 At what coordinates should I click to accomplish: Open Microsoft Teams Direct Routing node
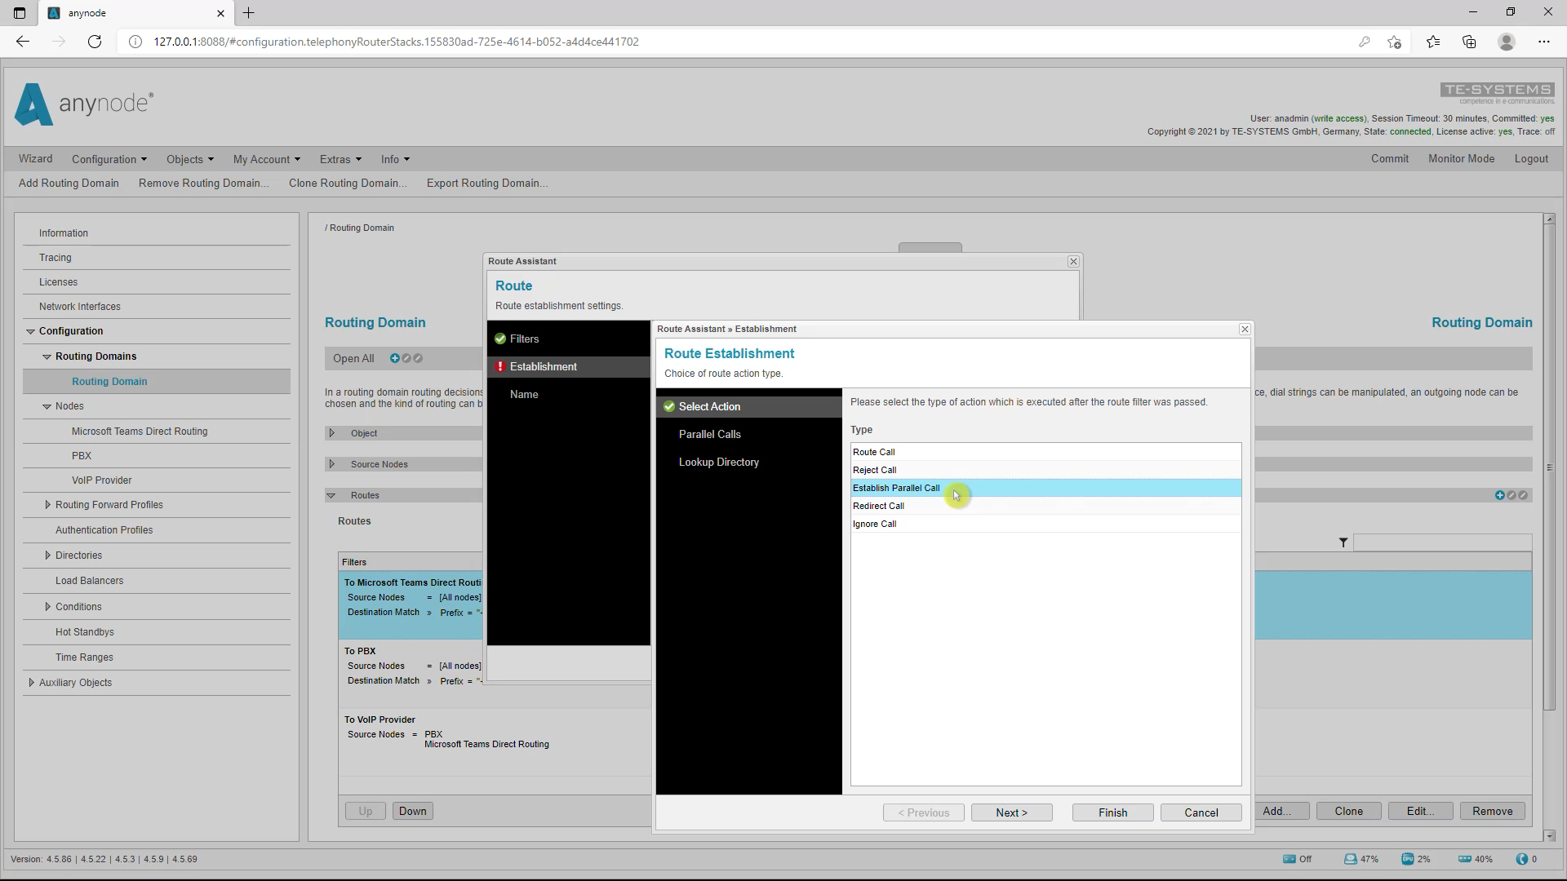[x=140, y=432]
